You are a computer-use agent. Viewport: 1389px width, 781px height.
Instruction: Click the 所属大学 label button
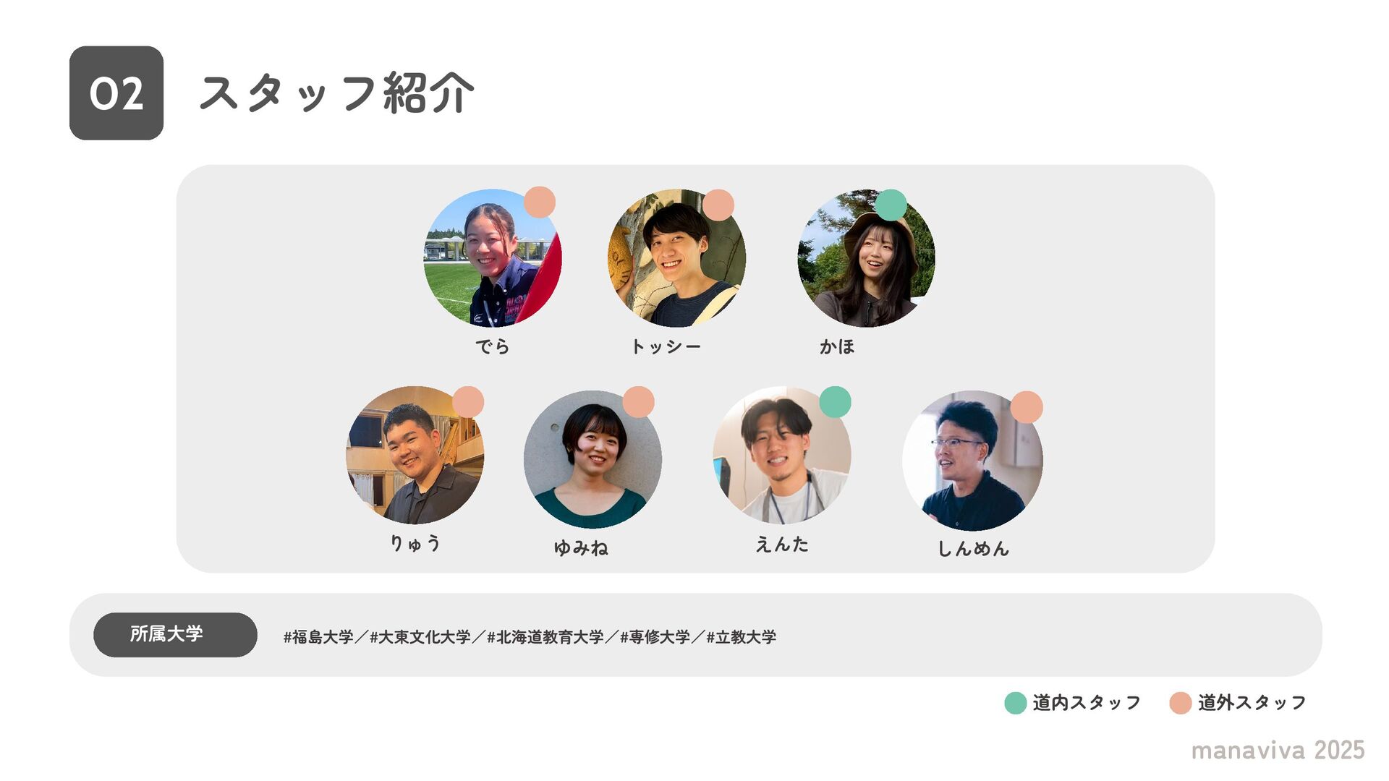point(175,635)
